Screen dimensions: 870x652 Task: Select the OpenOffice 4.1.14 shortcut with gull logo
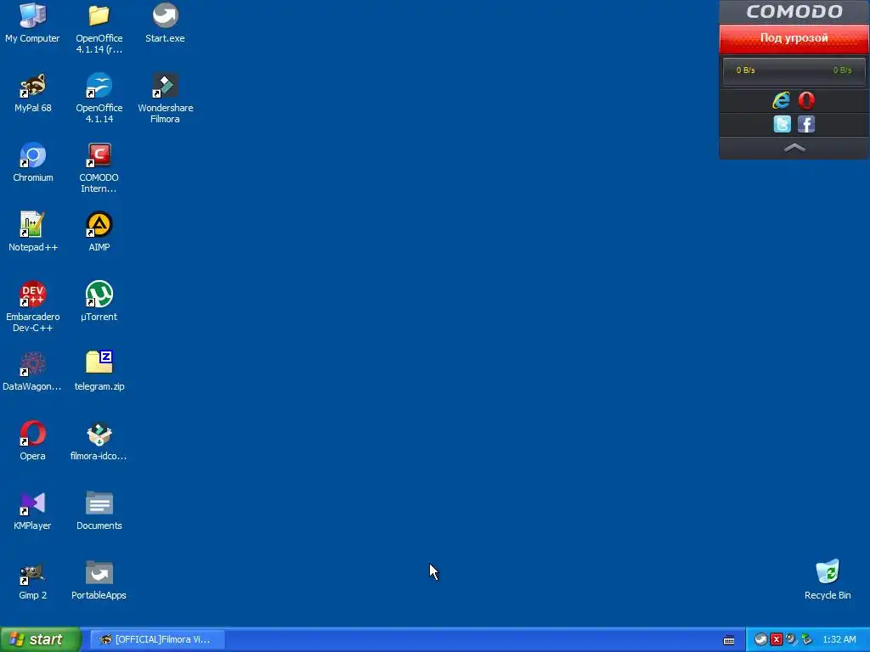99,98
